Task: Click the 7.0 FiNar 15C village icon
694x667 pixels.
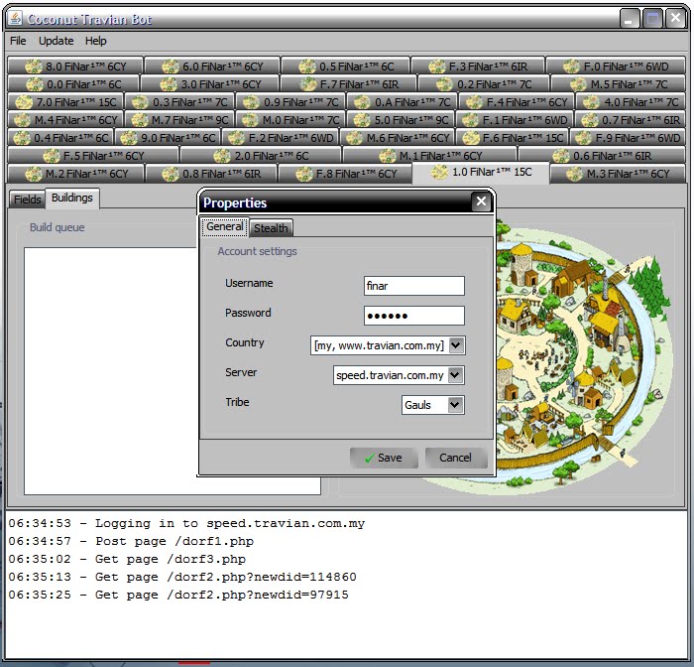Action: click(x=24, y=102)
